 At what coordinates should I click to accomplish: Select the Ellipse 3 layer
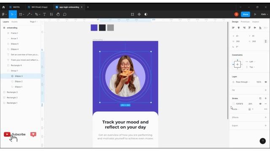point(20,76)
